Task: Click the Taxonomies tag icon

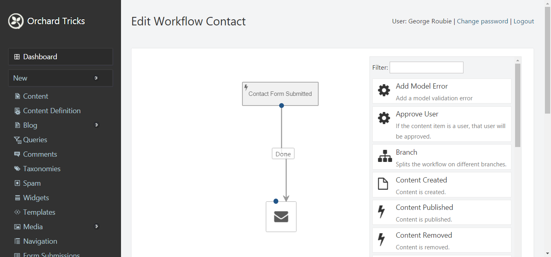Action: (x=17, y=169)
